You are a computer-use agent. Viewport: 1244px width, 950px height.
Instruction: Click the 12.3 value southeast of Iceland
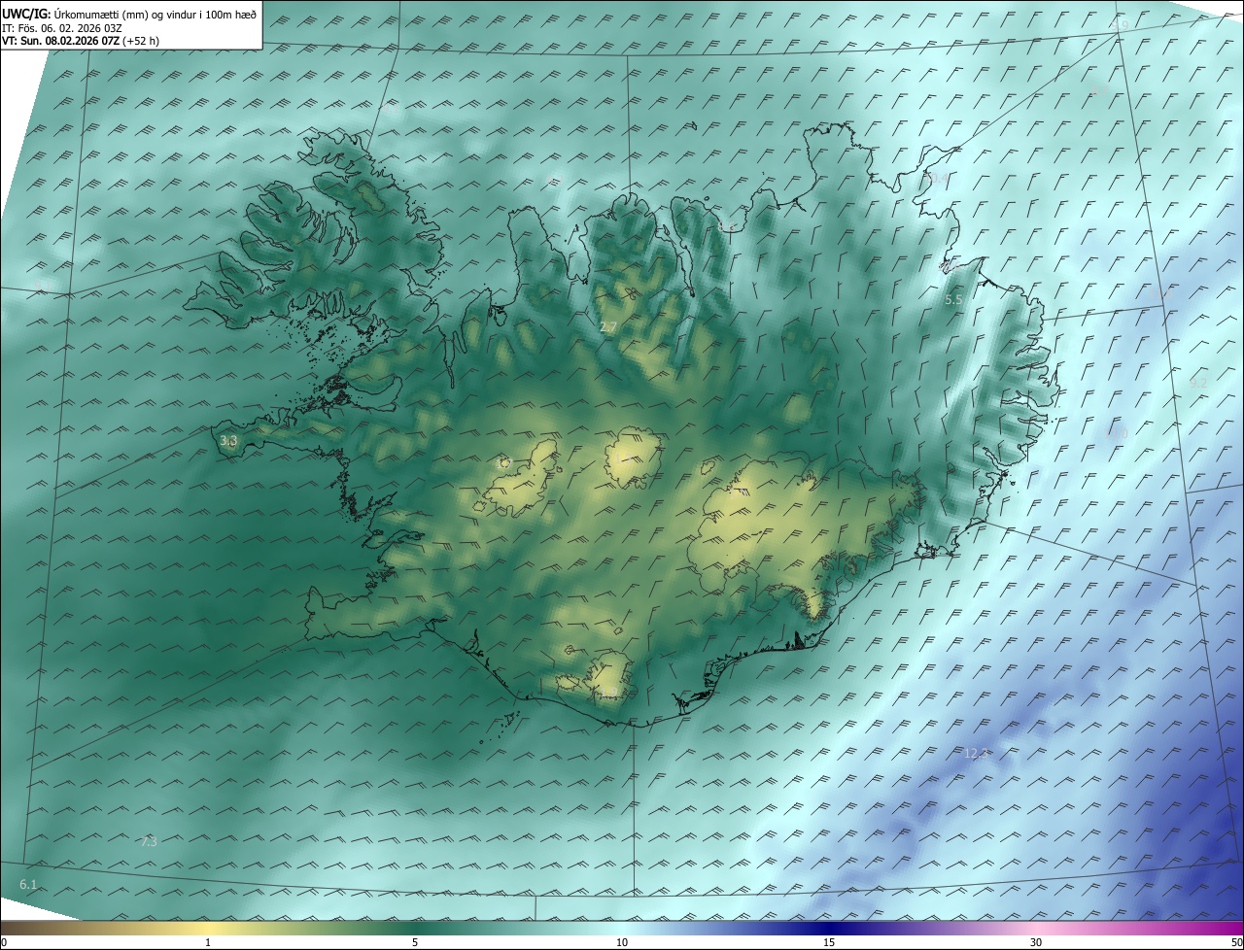(x=977, y=753)
